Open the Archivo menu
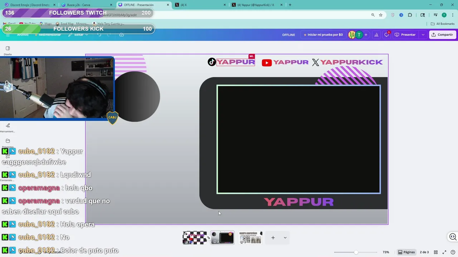 click(x=23, y=35)
